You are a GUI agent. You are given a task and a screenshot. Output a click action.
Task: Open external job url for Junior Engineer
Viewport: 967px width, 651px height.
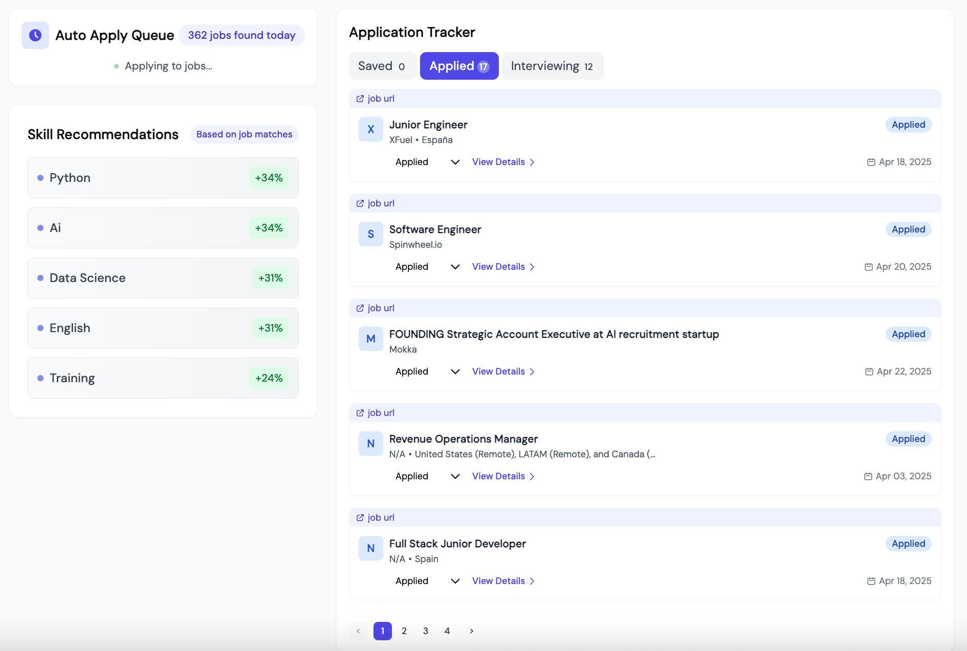pos(376,99)
